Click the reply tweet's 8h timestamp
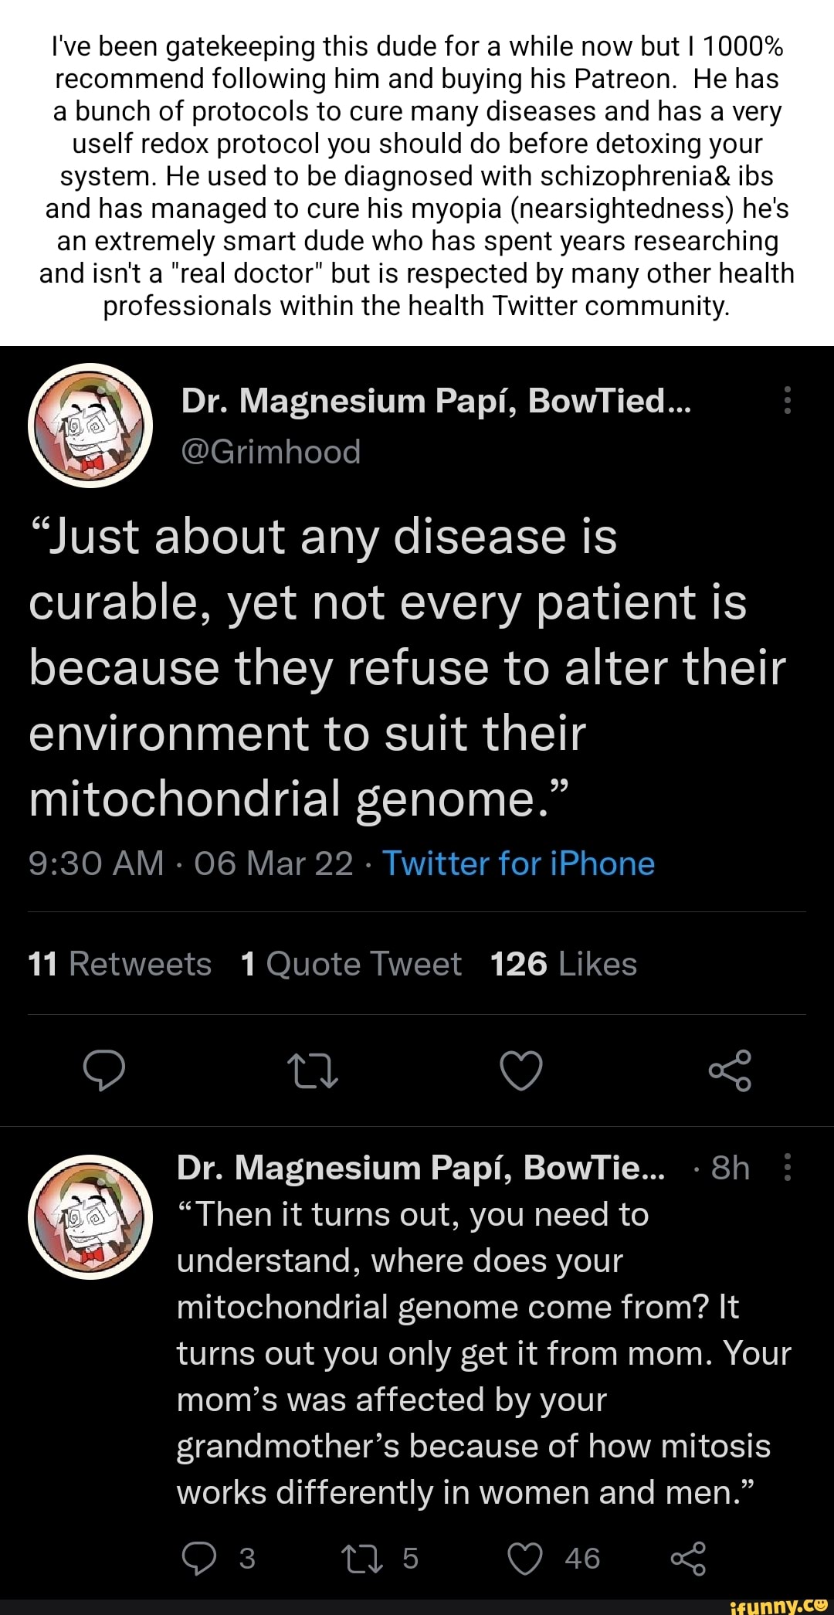The height and width of the screenshot is (1615, 834). (730, 1168)
